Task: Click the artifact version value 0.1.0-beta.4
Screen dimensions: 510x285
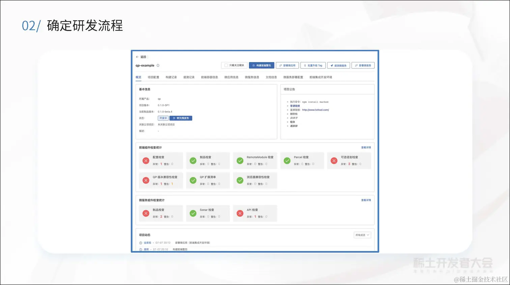Action: pos(165,112)
